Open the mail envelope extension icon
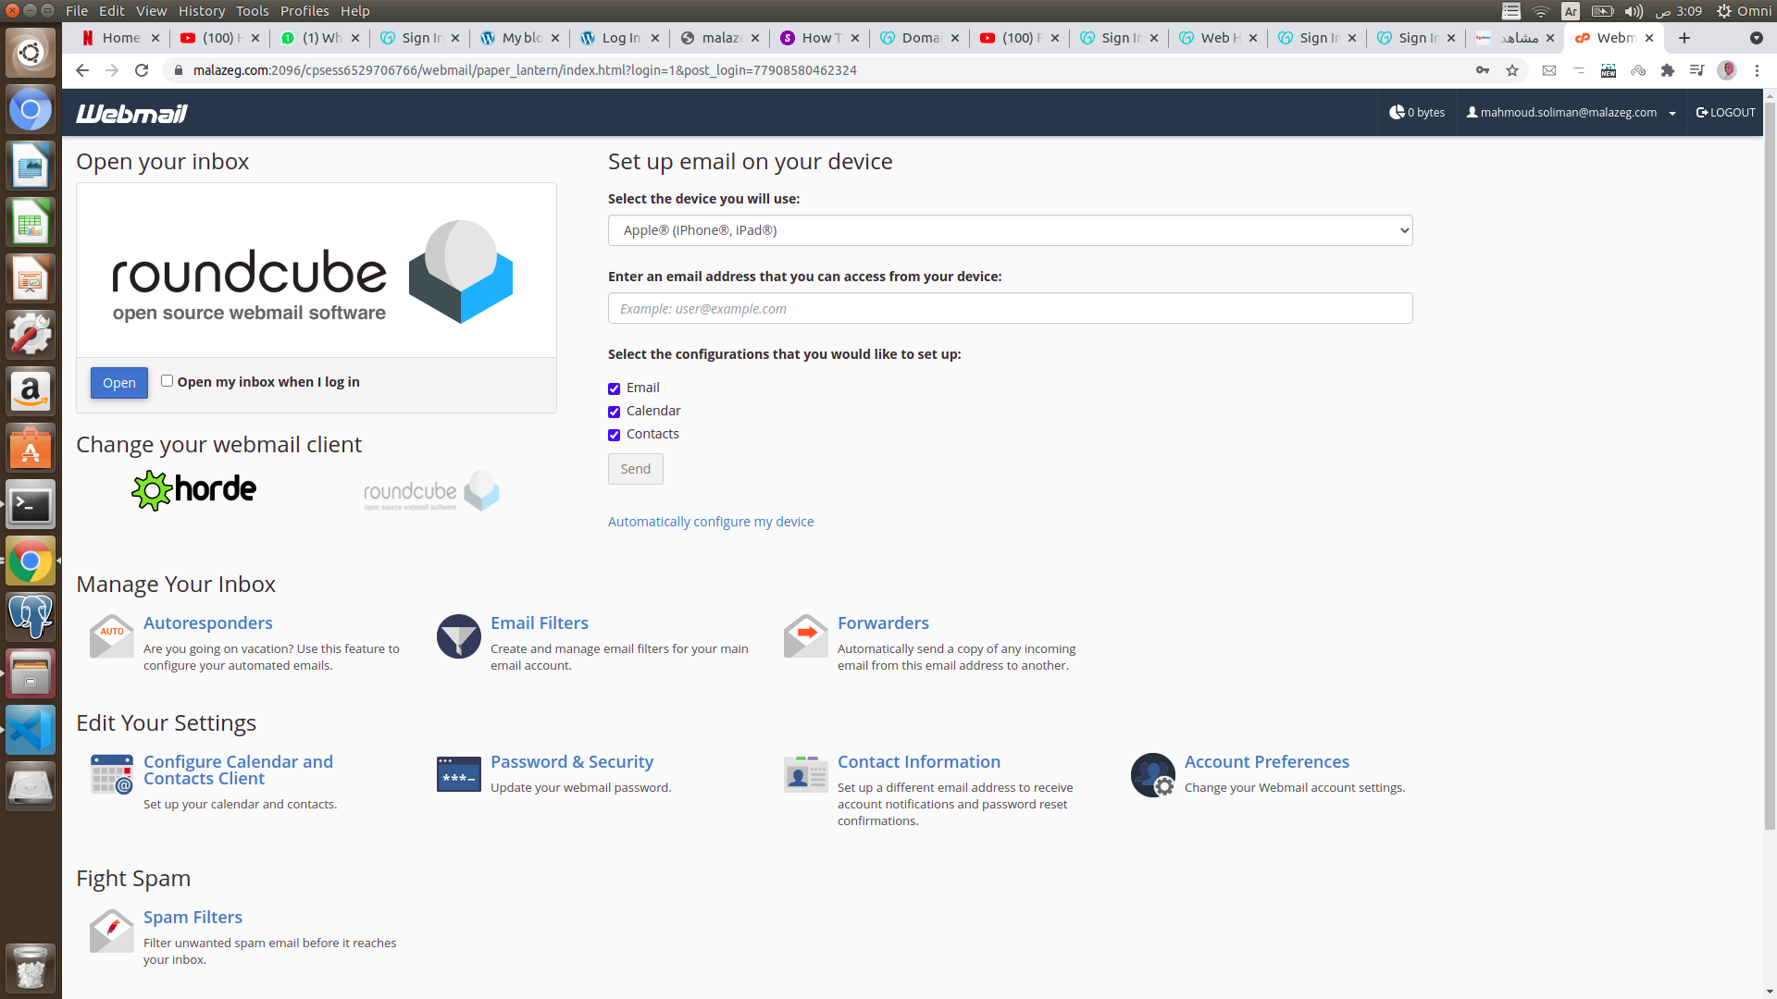The width and height of the screenshot is (1777, 999). [1549, 70]
